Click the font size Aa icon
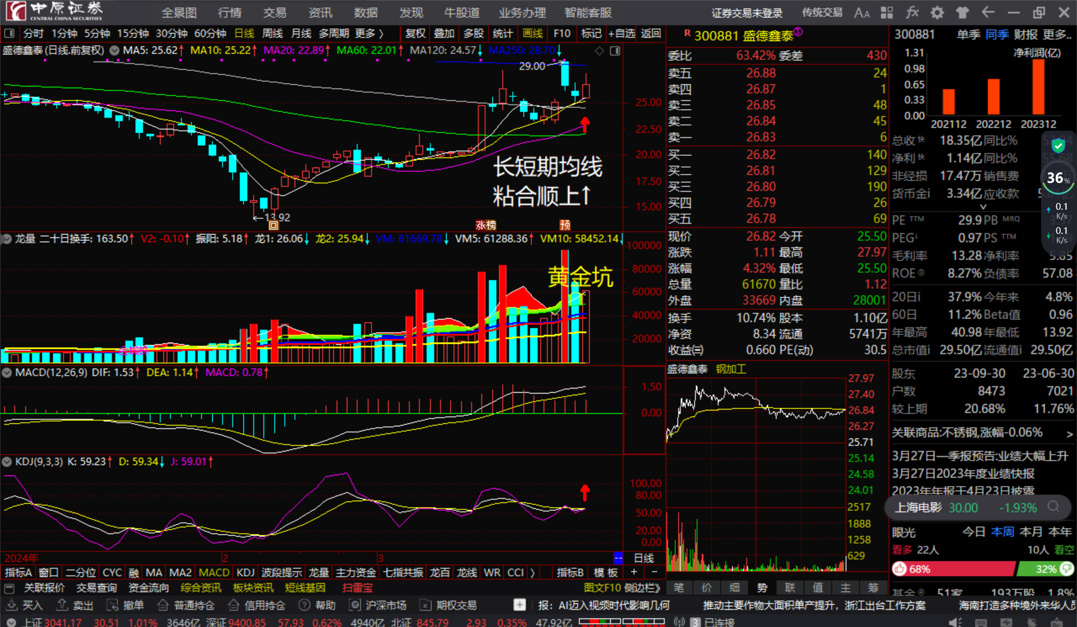This screenshot has height=627, width=1077. (x=862, y=12)
